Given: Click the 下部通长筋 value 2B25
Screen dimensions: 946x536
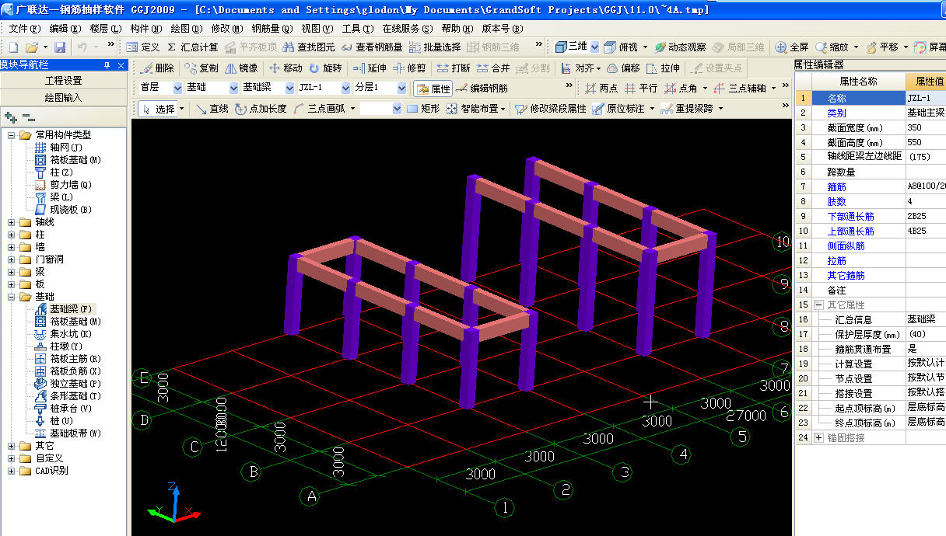Looking at the screenshot, I should [926, 217].
